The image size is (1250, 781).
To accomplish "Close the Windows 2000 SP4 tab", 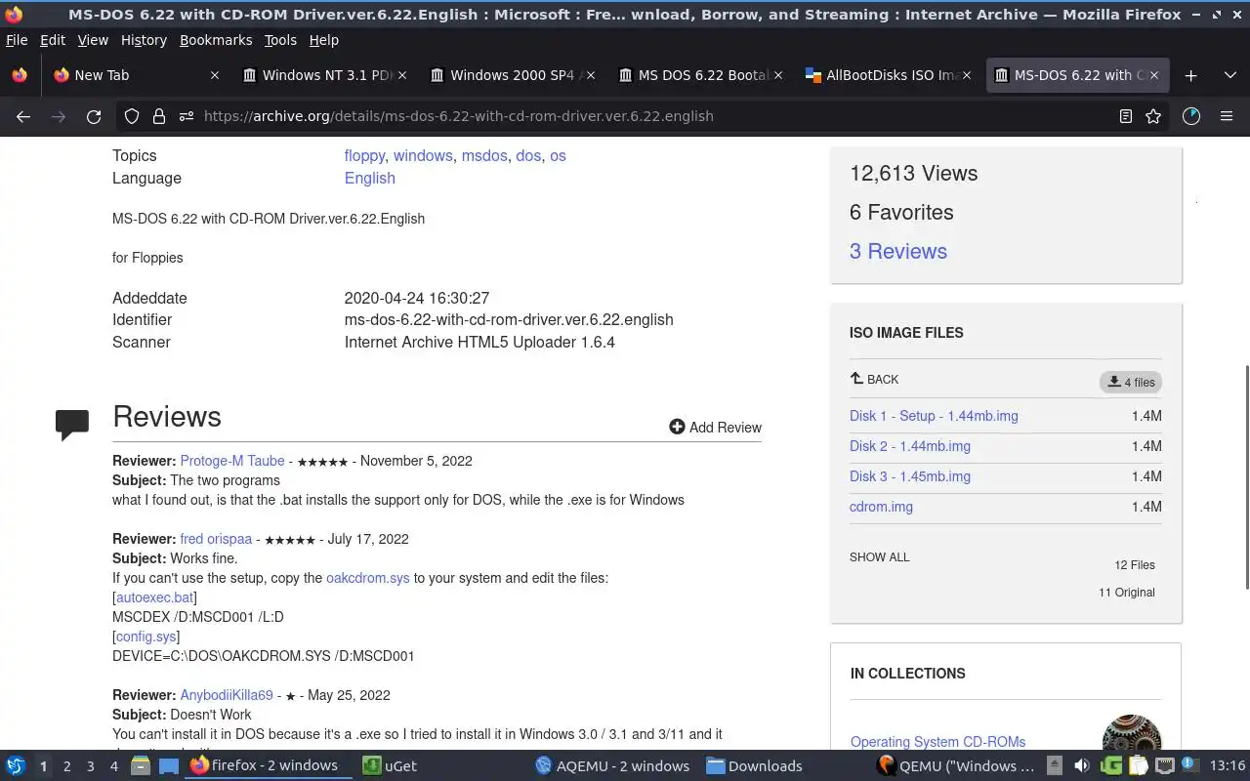I will [590, 75].
